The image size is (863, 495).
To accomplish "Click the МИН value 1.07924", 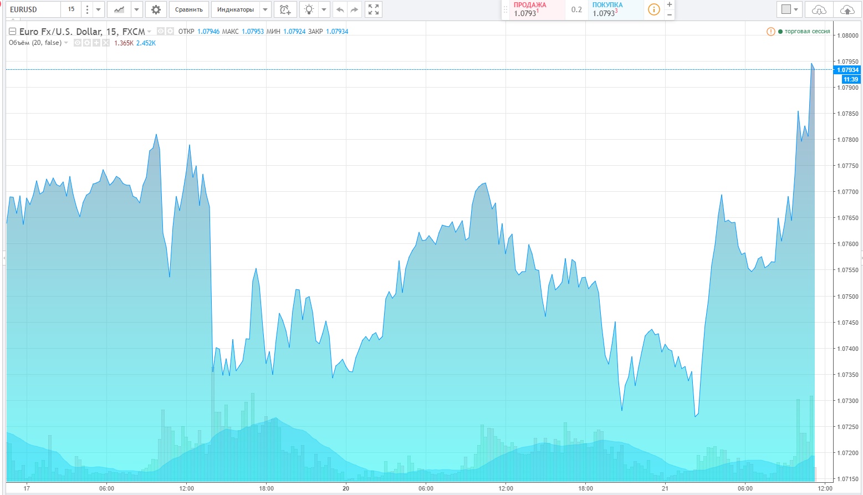I will point(294,32).
